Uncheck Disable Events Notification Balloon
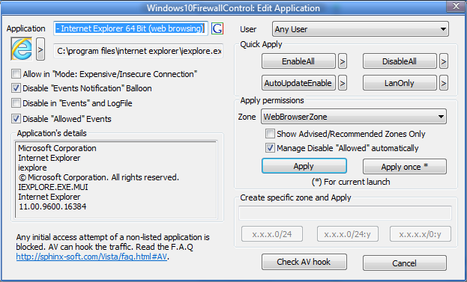This screenshot has height=282, width=467. [16, 88]
